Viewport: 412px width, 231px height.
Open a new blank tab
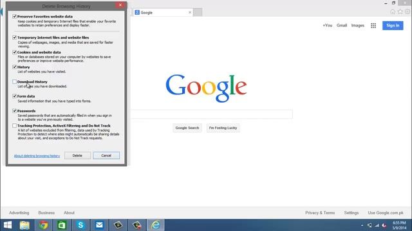click(x=198, y=12)
